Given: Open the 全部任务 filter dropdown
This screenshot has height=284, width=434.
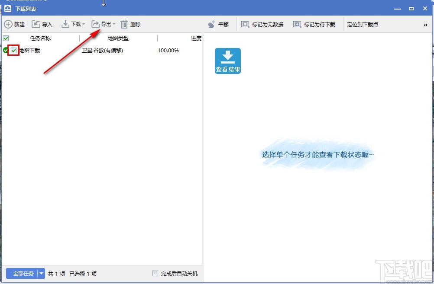Looking at the screenshot, I should [42, 273].
